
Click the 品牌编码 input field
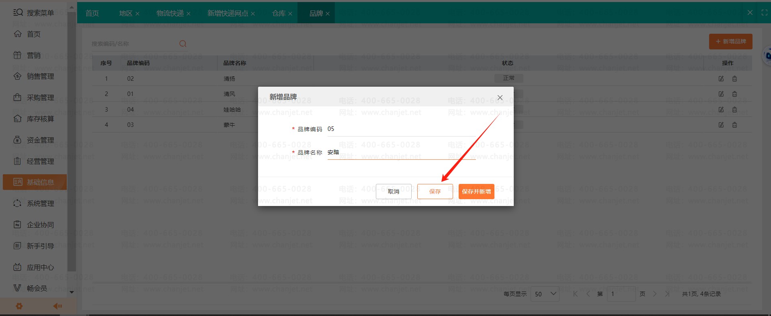pyautogui.click(x=402, y=129)
